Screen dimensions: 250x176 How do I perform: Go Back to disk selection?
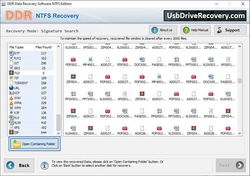coord(19,165)
